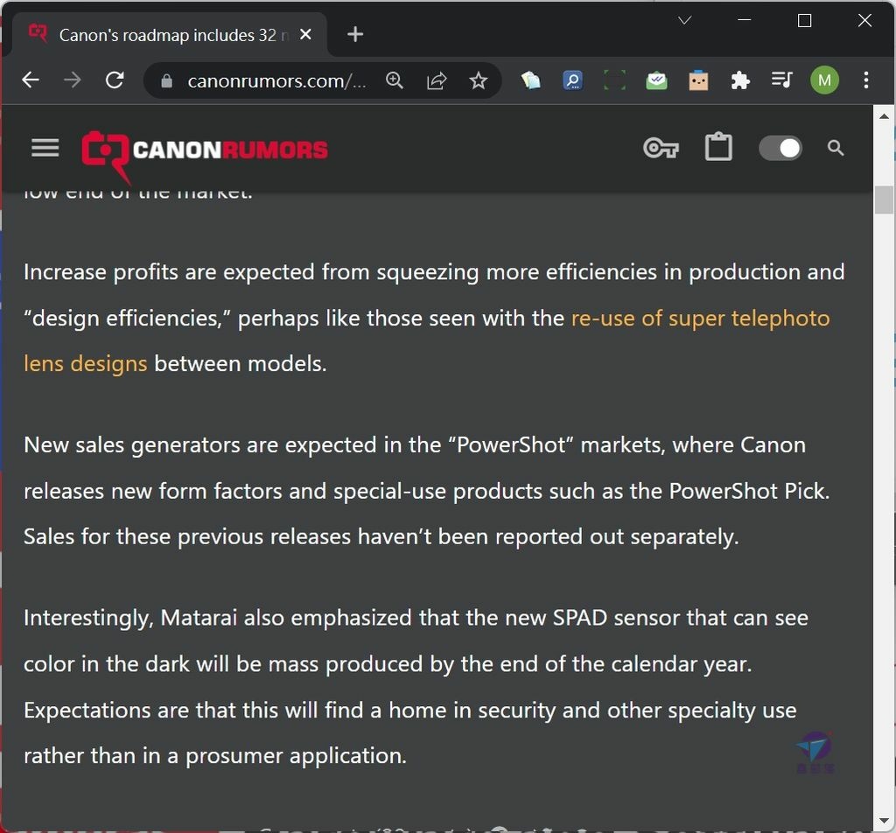Click the scrollbar up arrow

(x=884, y=116)
